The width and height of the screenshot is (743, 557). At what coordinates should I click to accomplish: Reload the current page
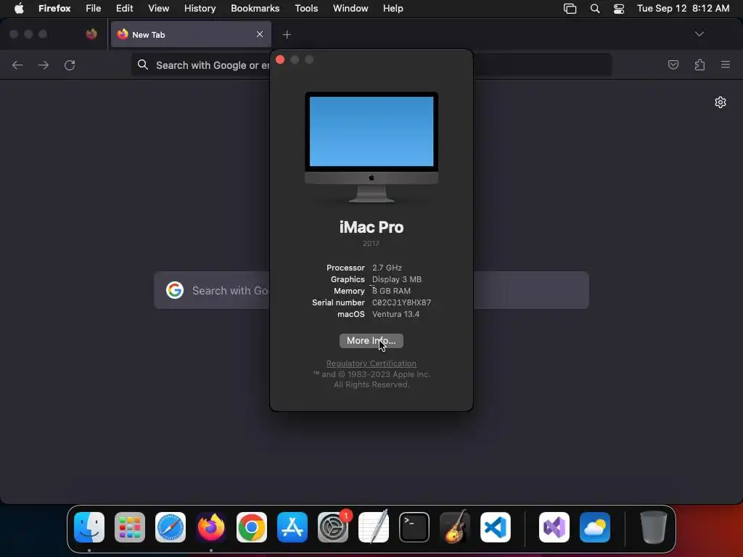(70, 65)
